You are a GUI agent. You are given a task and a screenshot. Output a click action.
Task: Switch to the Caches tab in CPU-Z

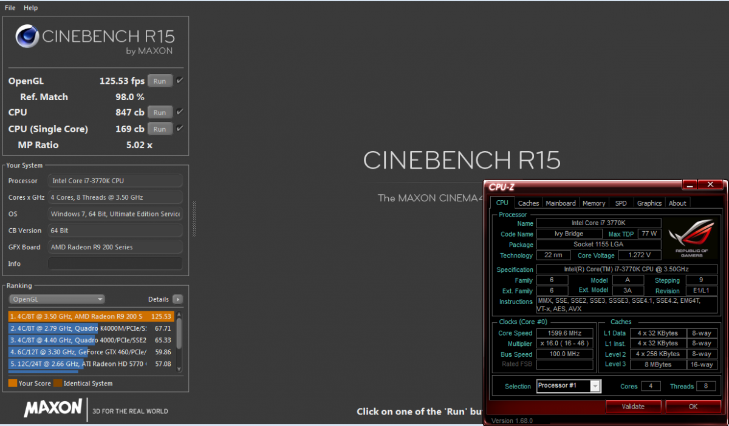pos(529,203)
